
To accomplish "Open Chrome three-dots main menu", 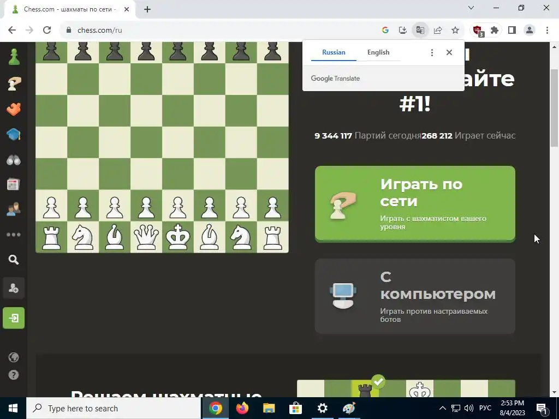I will (x=547, y=31).
